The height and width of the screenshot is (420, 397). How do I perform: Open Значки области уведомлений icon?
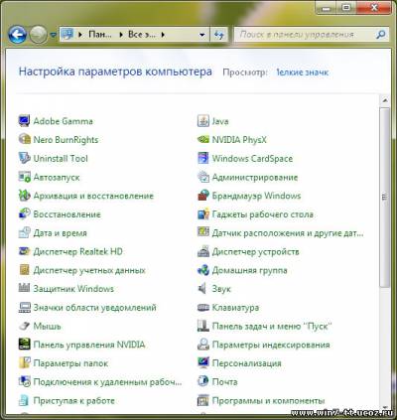(x=24, y=307)
